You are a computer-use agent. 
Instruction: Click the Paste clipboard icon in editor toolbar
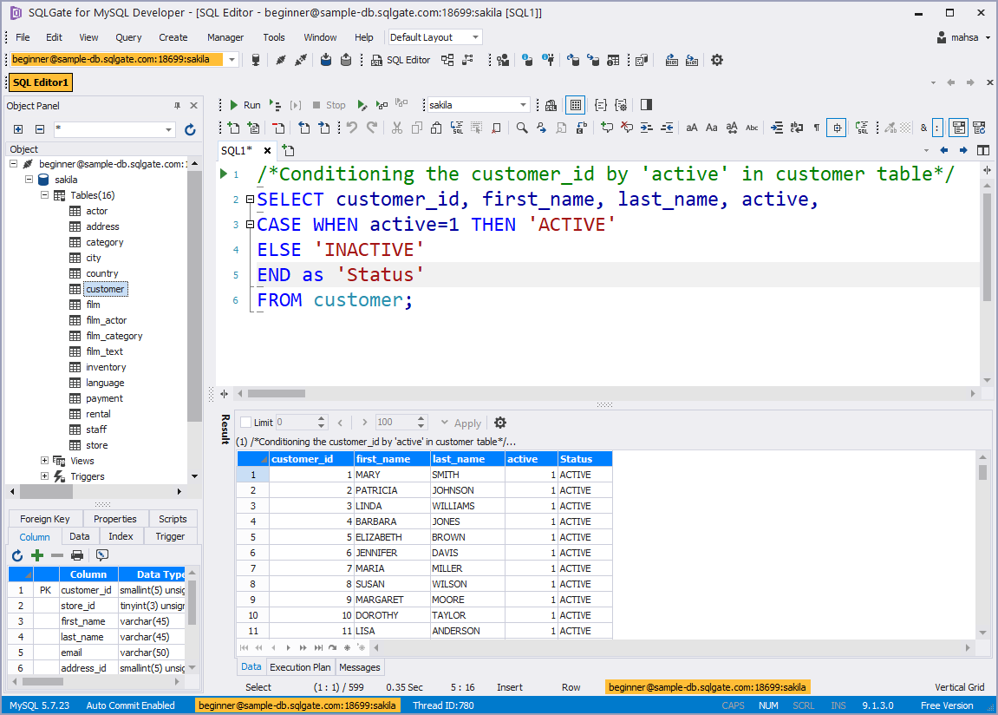(x=436, y=128)
